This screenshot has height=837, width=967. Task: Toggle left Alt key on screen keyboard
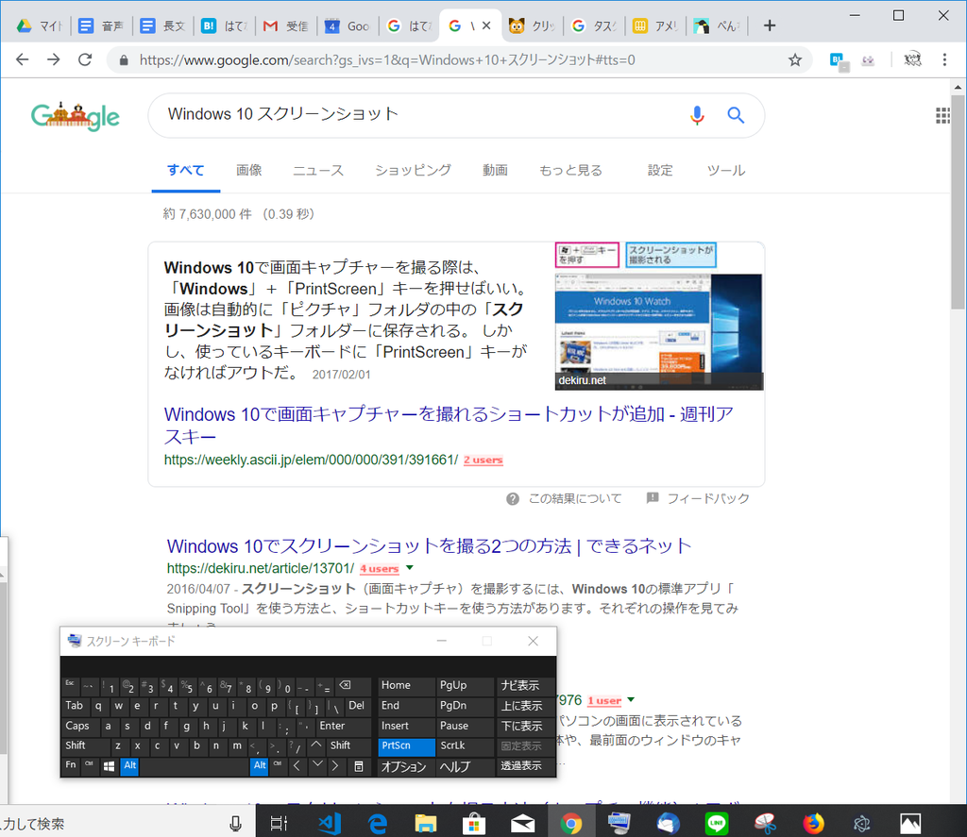click(129, 765)
